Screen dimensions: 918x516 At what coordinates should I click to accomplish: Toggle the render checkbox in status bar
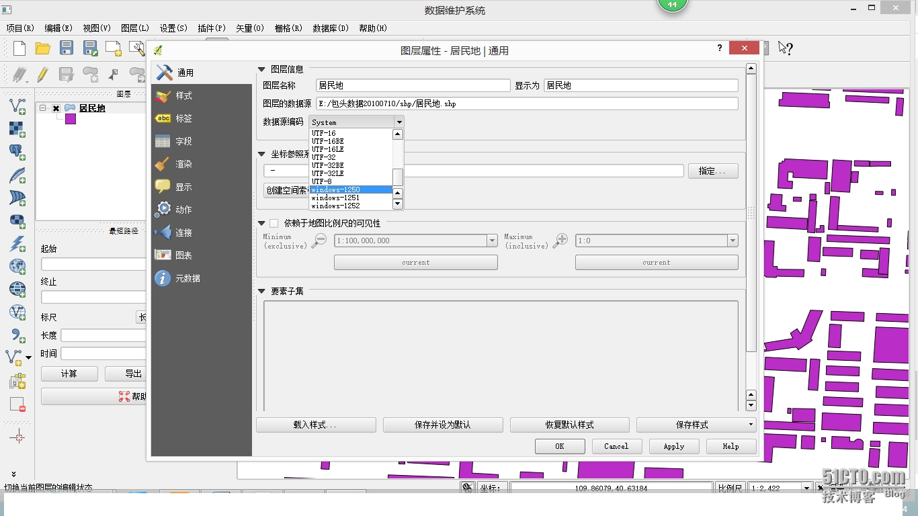[x=820, y=488]
